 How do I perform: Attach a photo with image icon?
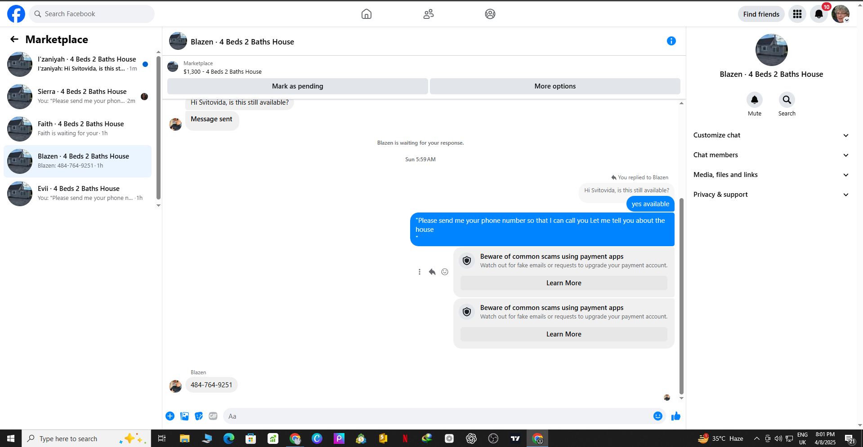click(184, 416)
